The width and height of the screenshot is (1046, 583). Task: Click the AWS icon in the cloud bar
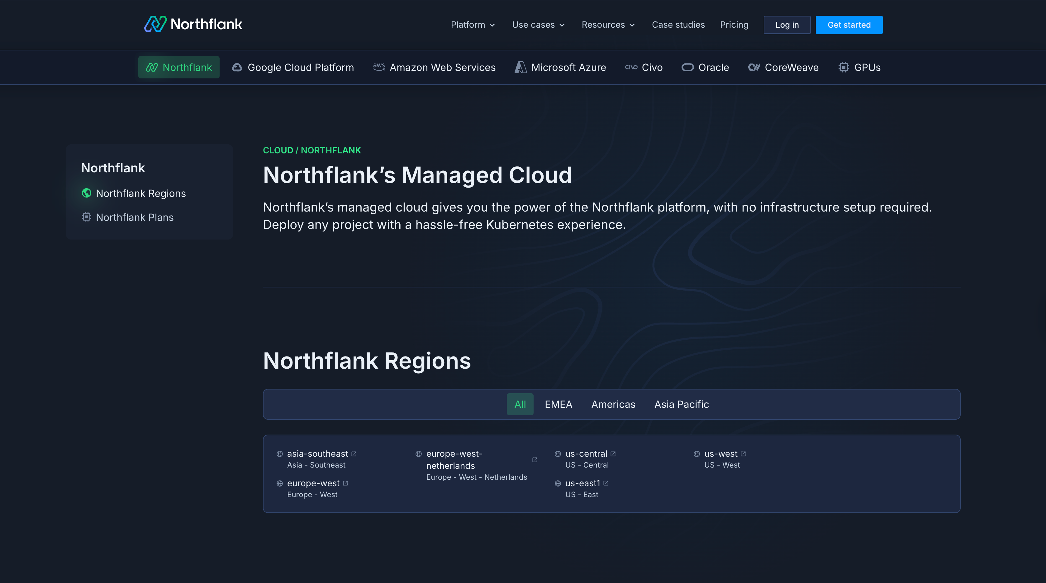(x=379, y=67)
